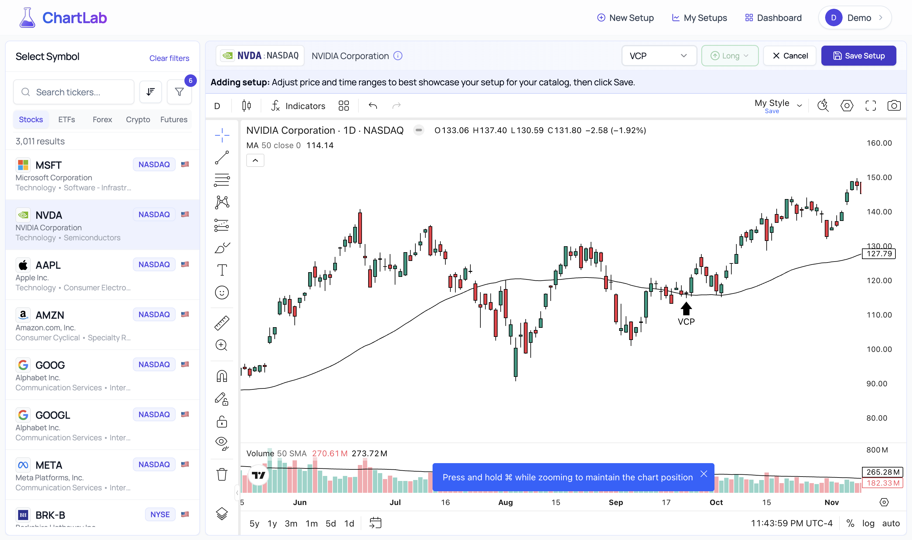This screenshot has height=540, width=912.
Task: Select META from the symbol list
Action: coord(102,475)
